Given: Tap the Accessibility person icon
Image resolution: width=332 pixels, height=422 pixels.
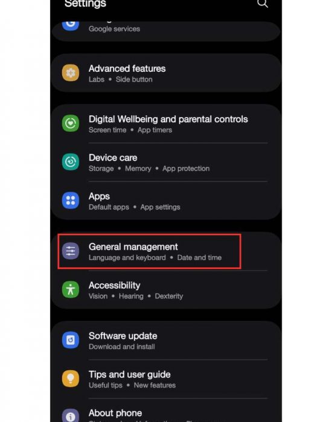Looking at the screenshot, I should pyautogui.click(x=71, y=289).
